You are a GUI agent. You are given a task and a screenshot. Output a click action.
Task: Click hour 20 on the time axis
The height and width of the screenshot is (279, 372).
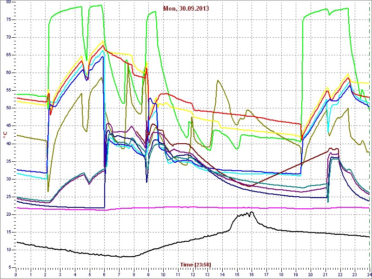311,274
